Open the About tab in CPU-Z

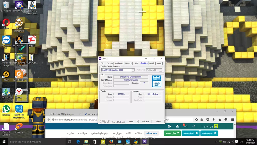pyautogui.click(x=159, y=63)
